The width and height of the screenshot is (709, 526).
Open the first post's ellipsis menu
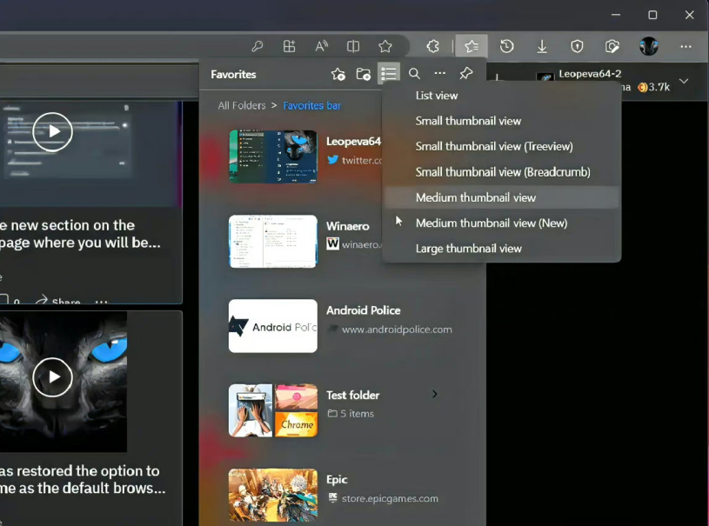click(101, 301)
